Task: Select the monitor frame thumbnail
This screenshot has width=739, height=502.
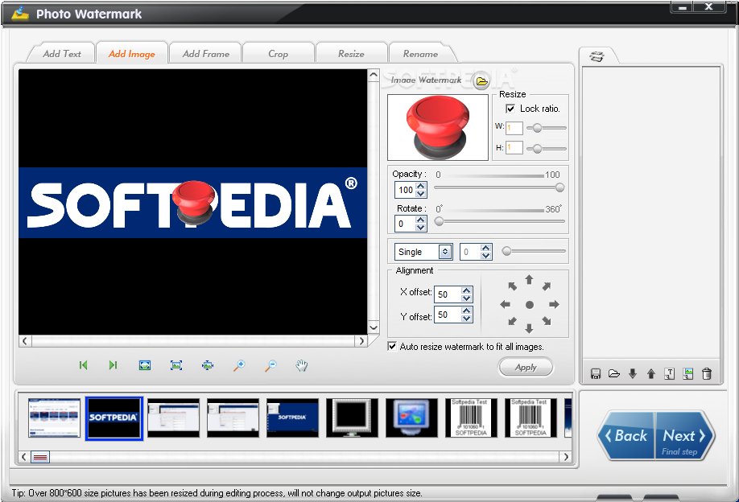Action: [x=352, y=418]
